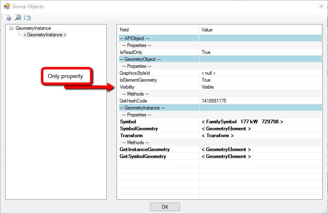Screen dimensions: 328x214
Task: Open the FamilySymbol 177 kW value
Action: click(242, 122)
